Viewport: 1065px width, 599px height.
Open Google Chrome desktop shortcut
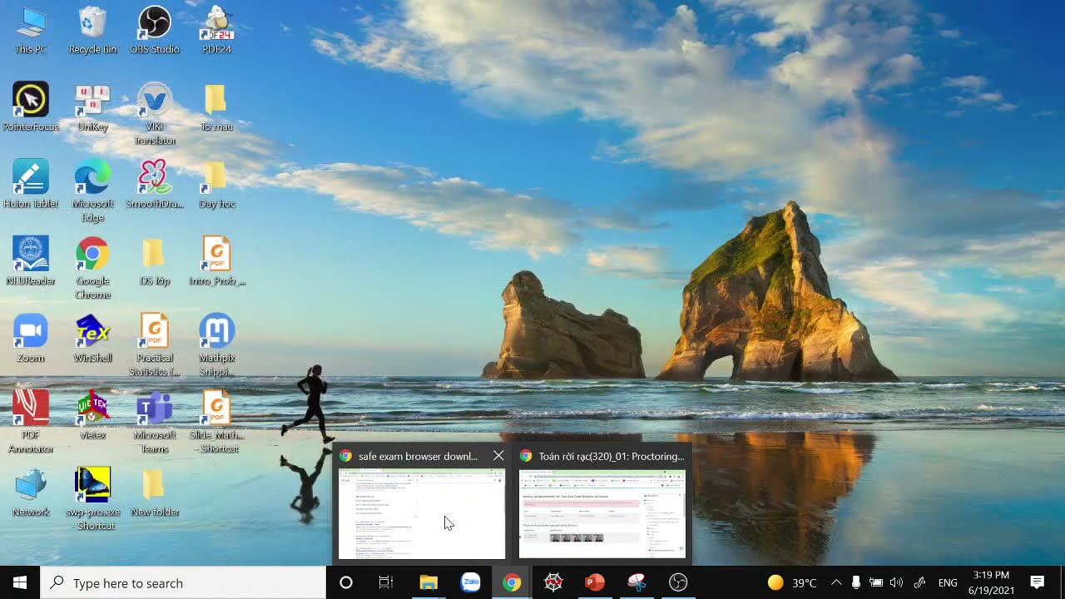pos(92,268)
